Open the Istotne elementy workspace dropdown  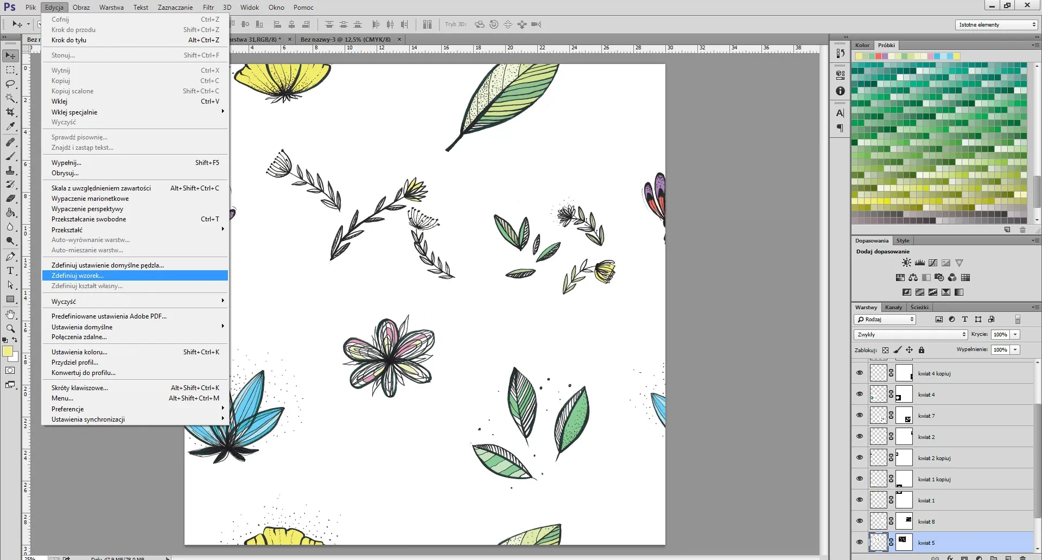tap(996, 25)
